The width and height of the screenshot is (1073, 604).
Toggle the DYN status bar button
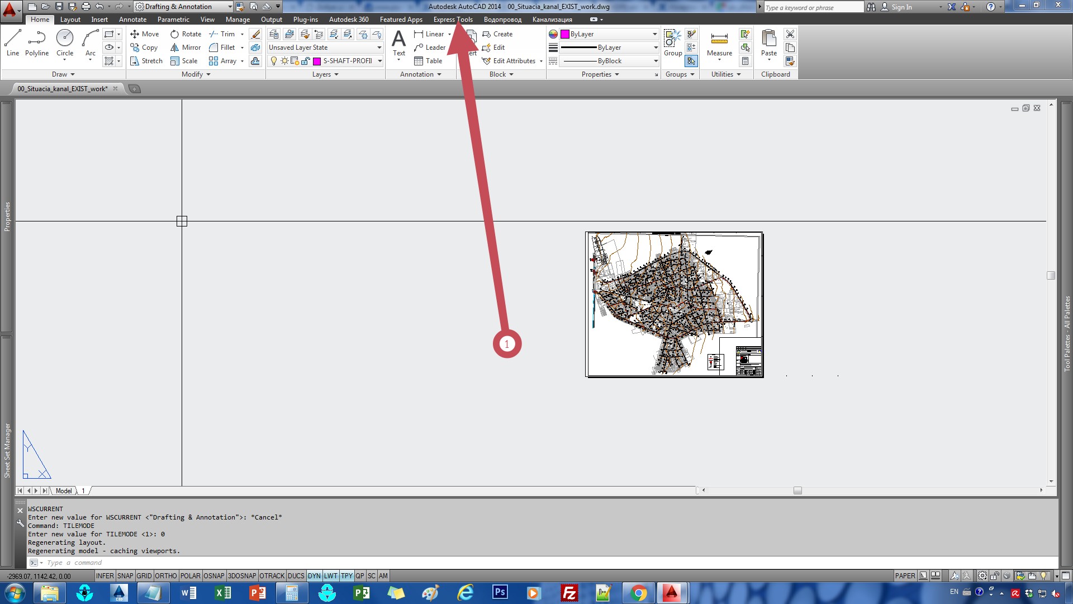pos(313,575)
